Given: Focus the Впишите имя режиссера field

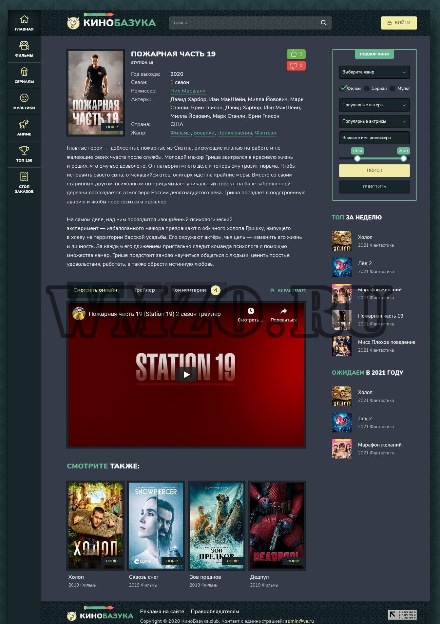Looking at the screenshot, I should tap(374, 138).
